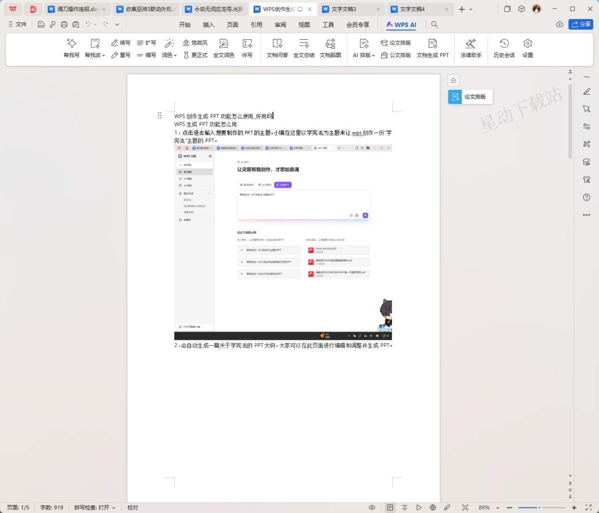Switch to the 插入 ribbon tab
599x513 pixels.
coord(209,24)
